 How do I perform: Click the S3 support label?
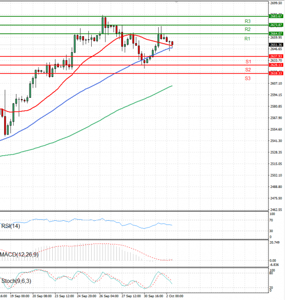(x=247, y=78)
